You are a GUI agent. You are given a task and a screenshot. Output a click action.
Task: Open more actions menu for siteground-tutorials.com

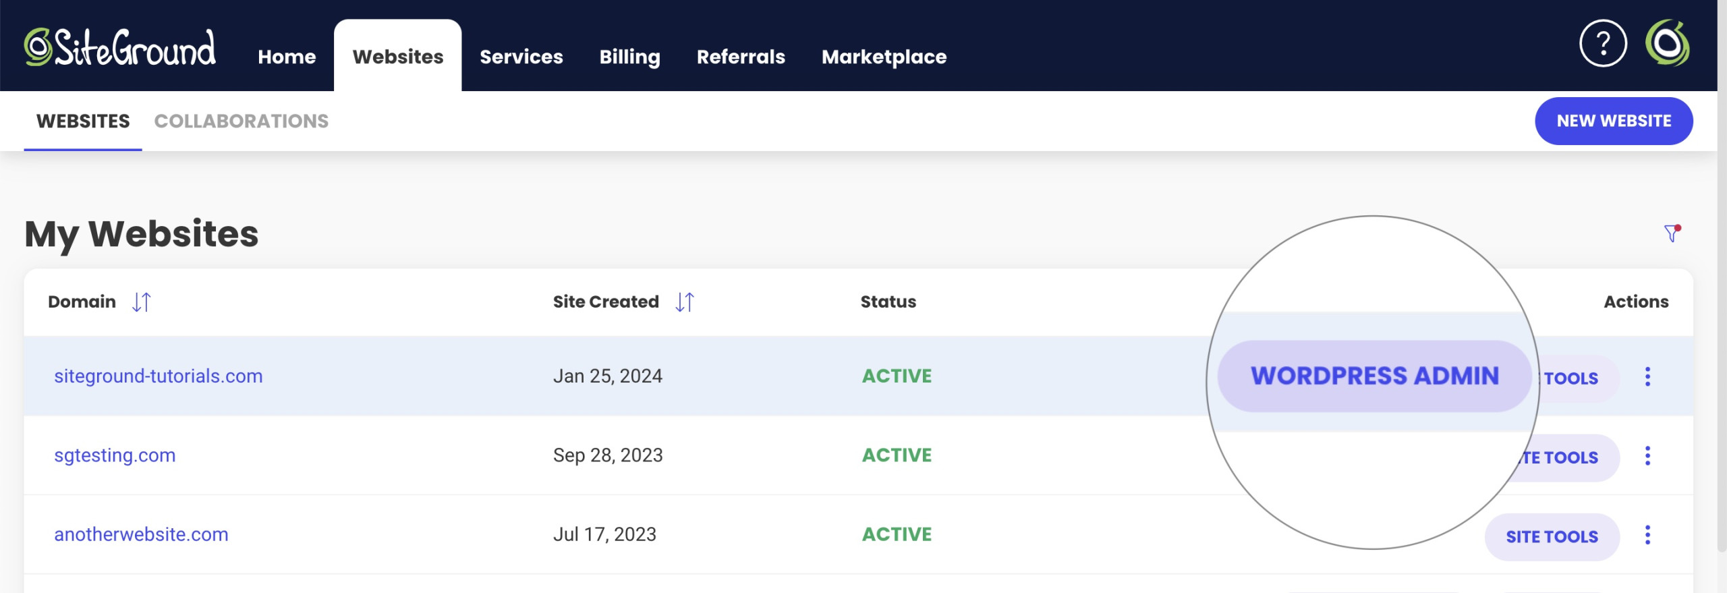coord(1647,376)
